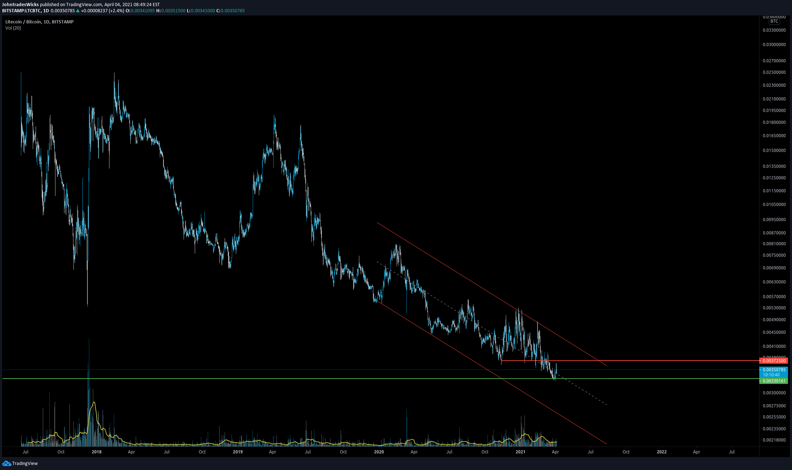Click the 0.02500000 price scale tick
This screenshot has height=470, width=792.
pyautogui.click(x=774, y=72)
